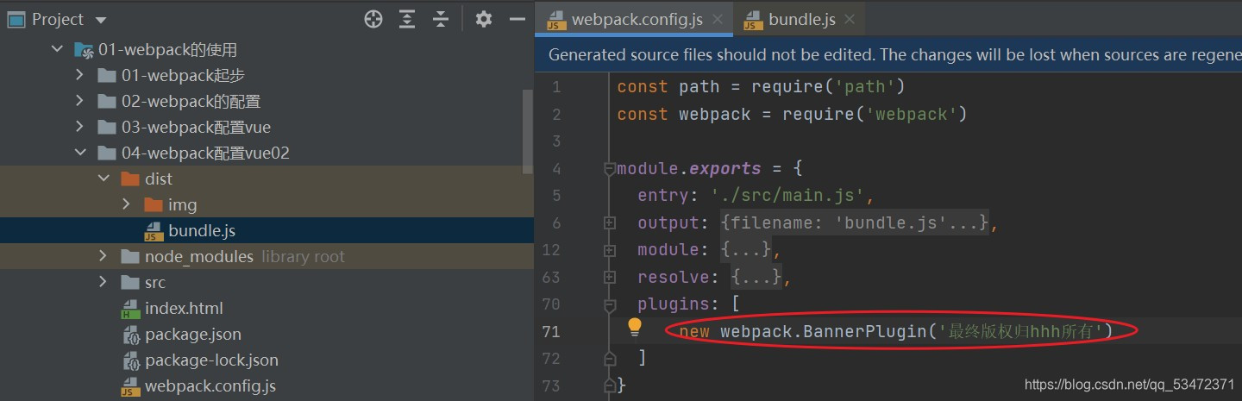Click the fold end marker on line 72
This screenshot has width=1242, height=401.
pyautogui.click(x=610, y=358)
